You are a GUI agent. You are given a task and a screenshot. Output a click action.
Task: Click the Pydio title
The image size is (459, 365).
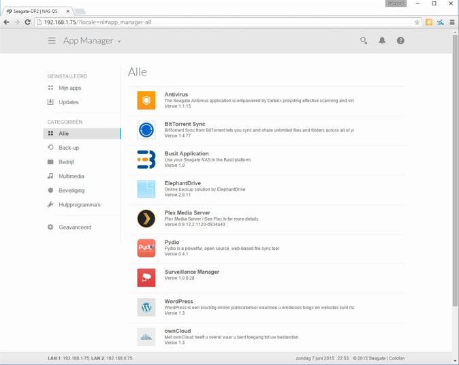pos(172,242)
